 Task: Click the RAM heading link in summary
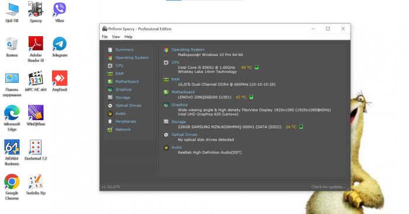(x=175, y=79)
